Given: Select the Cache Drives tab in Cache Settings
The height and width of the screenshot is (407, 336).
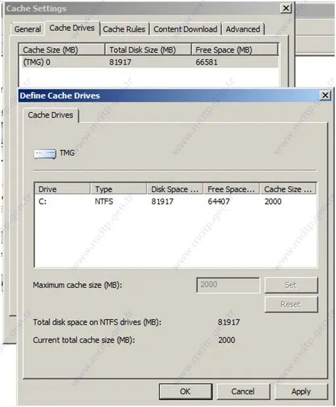Looking at the screenshot, I should pyautogui.click(x=72, y=28).
